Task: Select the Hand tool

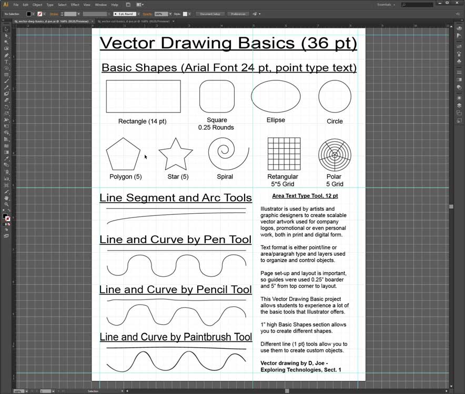Action: pyautogui.click(x=6, y=198)
